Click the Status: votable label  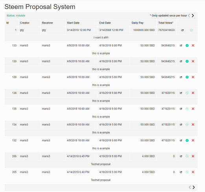pyautogui.click(x=16, y=16)
